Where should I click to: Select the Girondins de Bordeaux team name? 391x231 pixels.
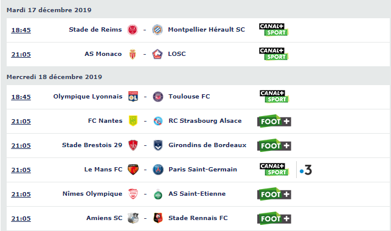pos(207,145)
